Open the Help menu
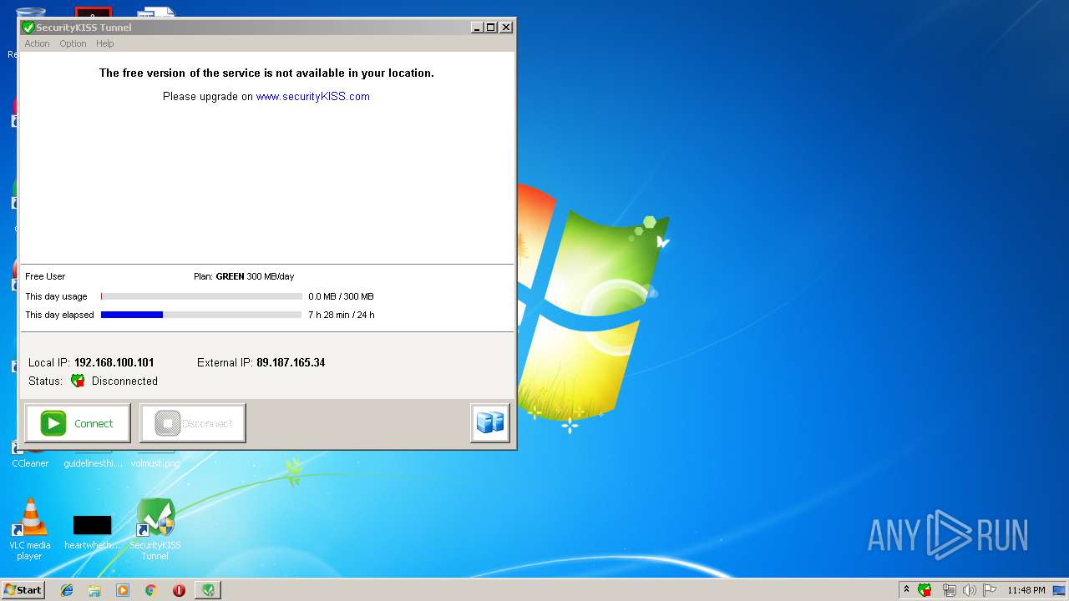Image resolution: width=1069 pixels, height=601 pixels. (104, 43)
